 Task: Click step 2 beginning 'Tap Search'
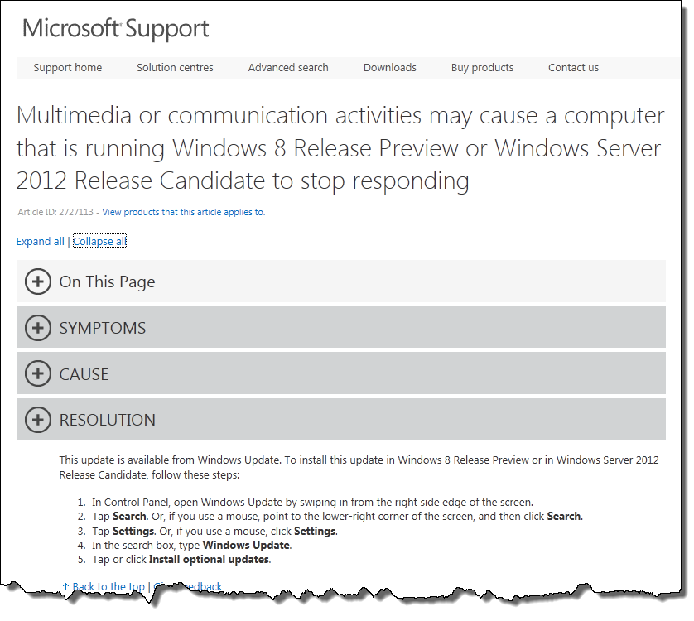337,517
